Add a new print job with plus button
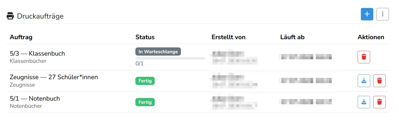The image size is (399, 121). 367,14
